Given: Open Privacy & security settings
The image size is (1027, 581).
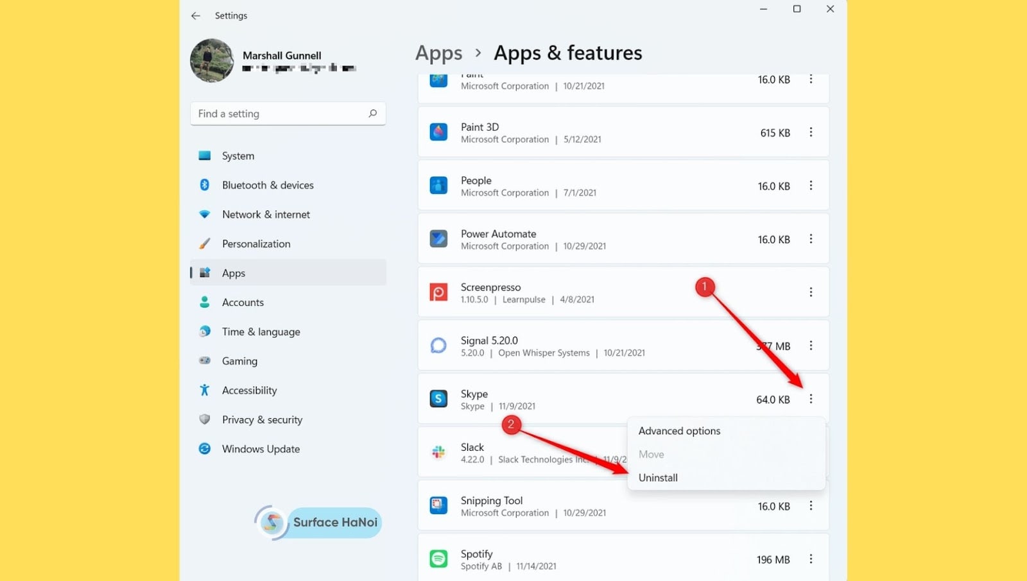Looking at the screenshot, I should coord(288,420).
